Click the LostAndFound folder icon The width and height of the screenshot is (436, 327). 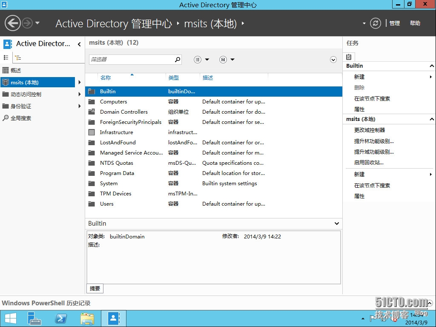coord(92,143)
